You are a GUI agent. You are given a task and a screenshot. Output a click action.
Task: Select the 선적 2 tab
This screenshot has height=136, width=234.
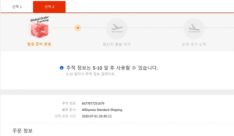click(49, 7)
